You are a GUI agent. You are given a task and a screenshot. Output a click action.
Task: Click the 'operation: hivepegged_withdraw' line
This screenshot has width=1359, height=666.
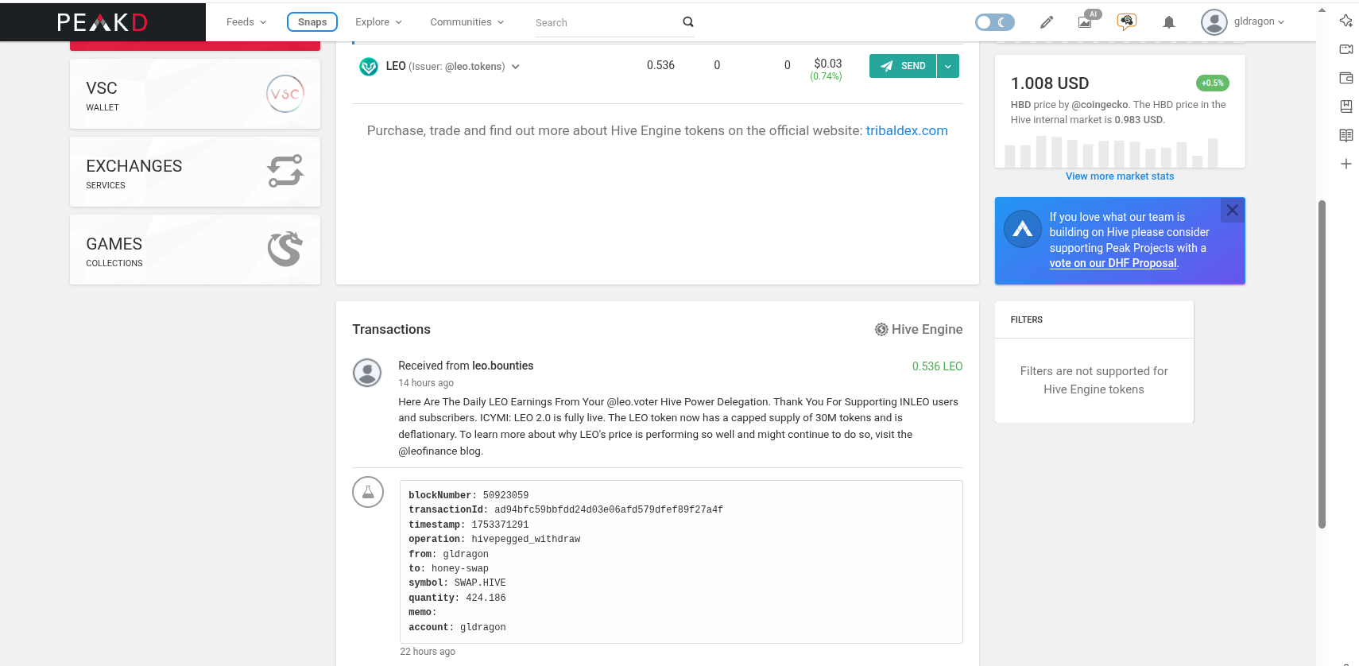point(494,539)
